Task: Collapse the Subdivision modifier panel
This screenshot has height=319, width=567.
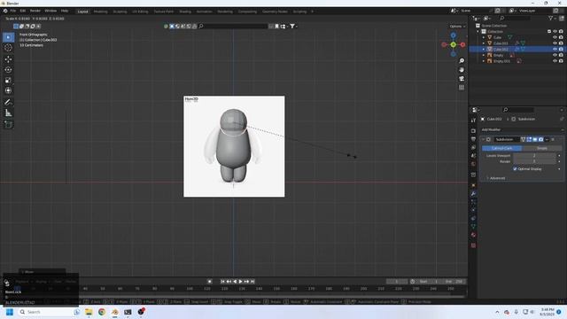Action: [484, 139]
